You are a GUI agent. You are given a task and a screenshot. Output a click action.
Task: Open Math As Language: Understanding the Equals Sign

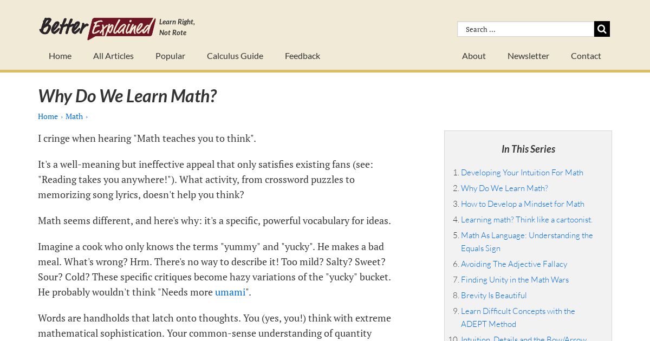(x=527, y=242)
